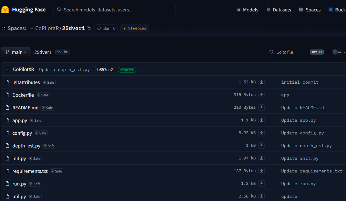Download README.md with its download icon

(x=261, y=107)
